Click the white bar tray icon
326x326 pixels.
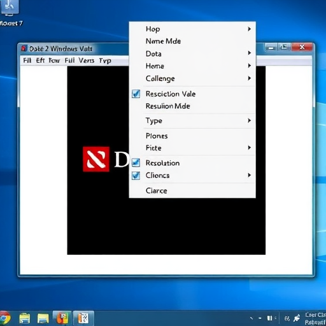pos(269,318)
